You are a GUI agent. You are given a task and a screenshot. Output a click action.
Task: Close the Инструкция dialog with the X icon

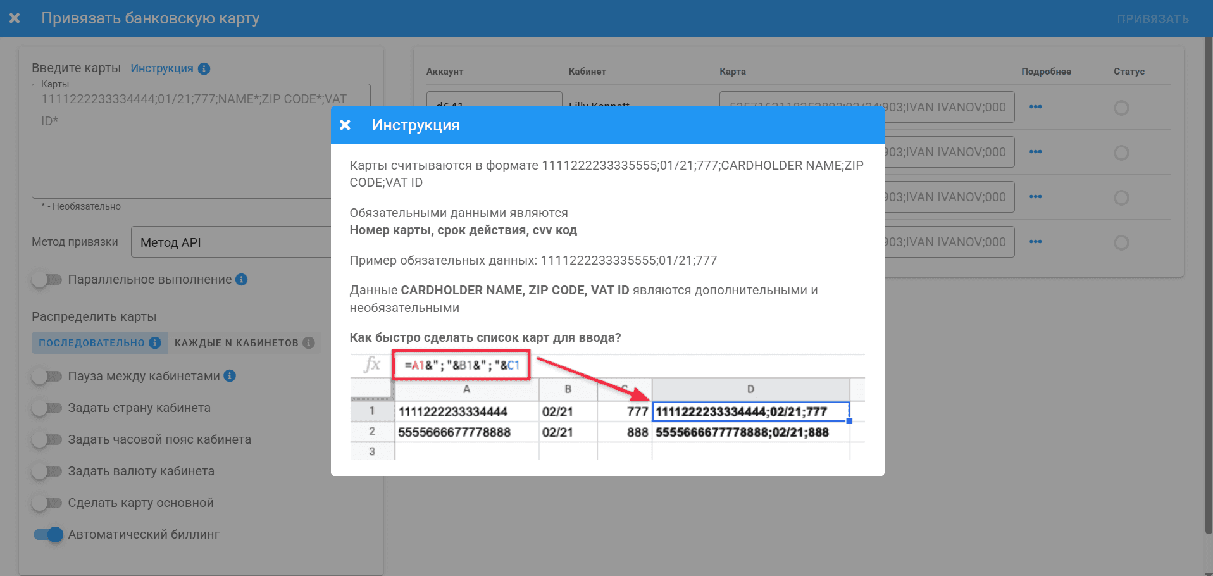pos(345,125)
